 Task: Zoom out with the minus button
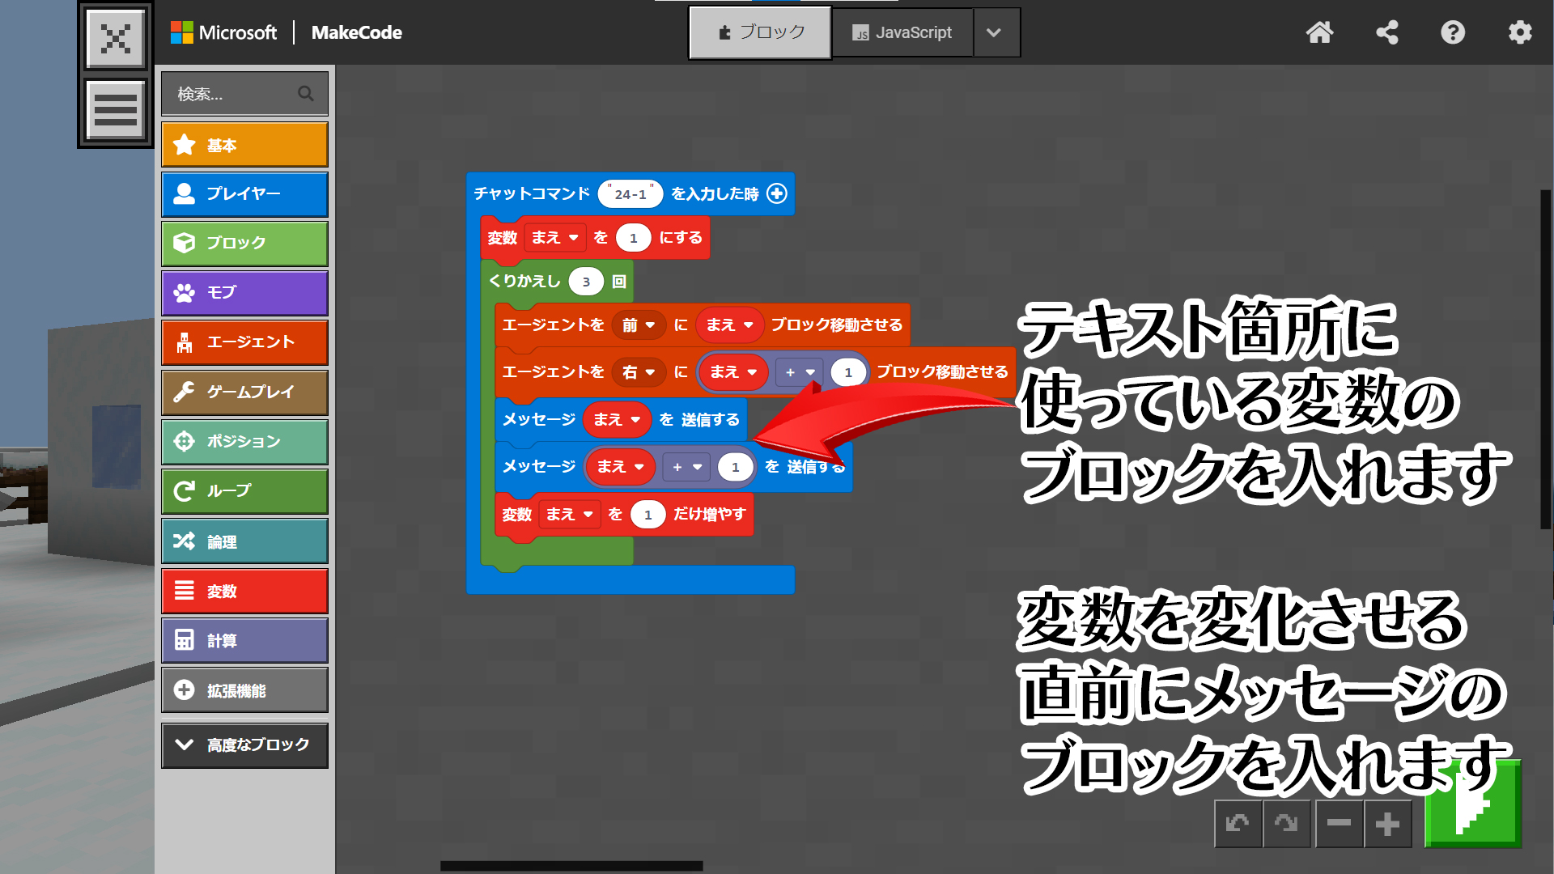click(x=1339, y=824)
